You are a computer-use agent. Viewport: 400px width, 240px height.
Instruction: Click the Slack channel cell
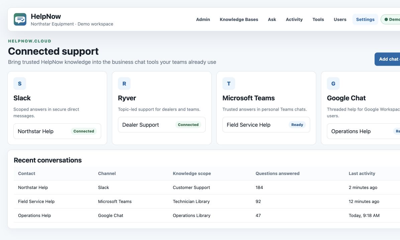(x=103, y=187)
